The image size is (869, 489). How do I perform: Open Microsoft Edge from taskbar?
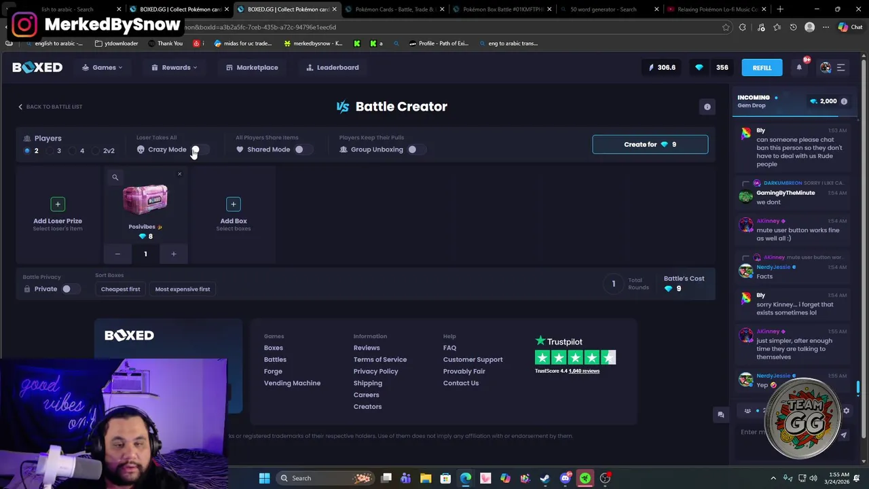pos(466,478)
